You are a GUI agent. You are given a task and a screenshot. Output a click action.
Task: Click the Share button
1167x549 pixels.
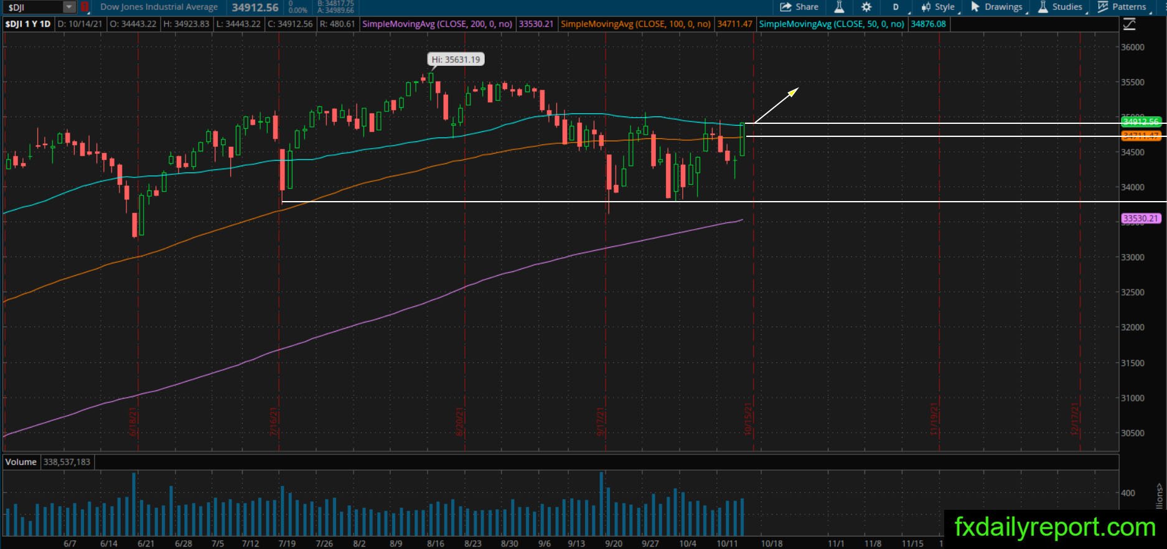point(799,7)
